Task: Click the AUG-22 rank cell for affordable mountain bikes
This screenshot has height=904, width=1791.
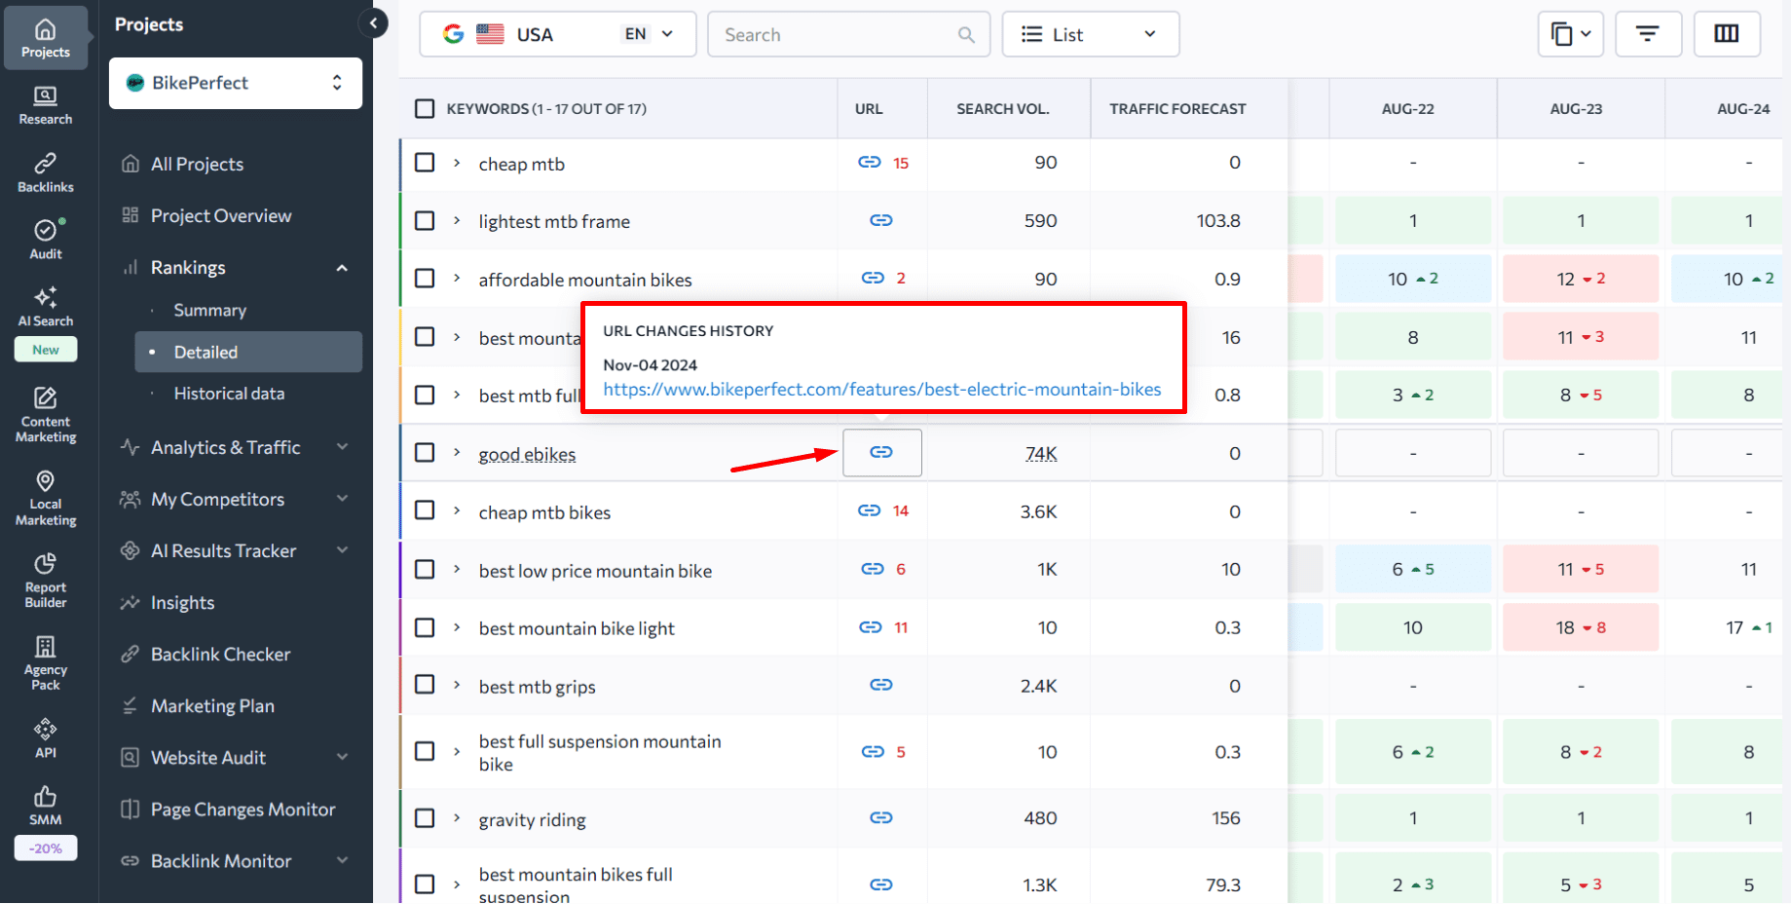Action: (x=1413, y=279)
